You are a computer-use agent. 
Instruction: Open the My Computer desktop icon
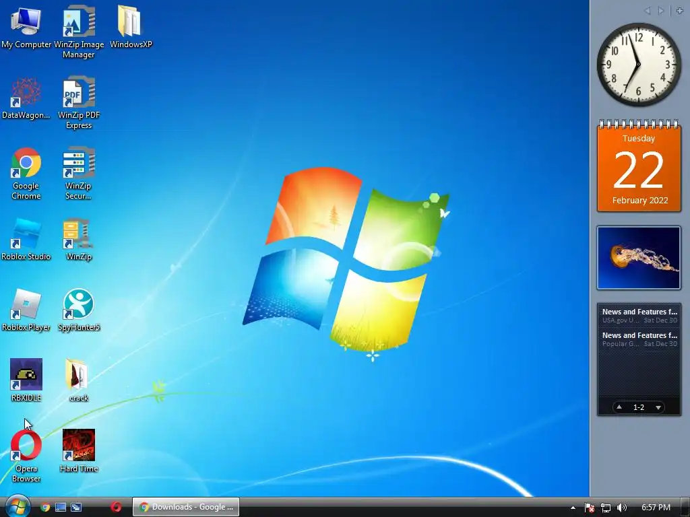point(26,28)
